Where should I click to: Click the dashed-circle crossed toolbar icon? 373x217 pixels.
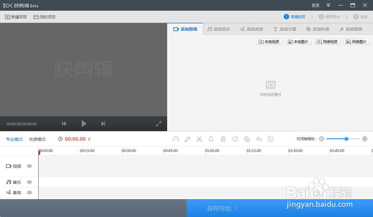(235, 139)
